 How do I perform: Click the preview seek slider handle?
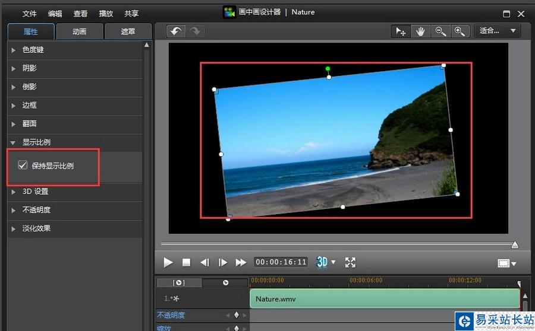[x=515, y=244]
